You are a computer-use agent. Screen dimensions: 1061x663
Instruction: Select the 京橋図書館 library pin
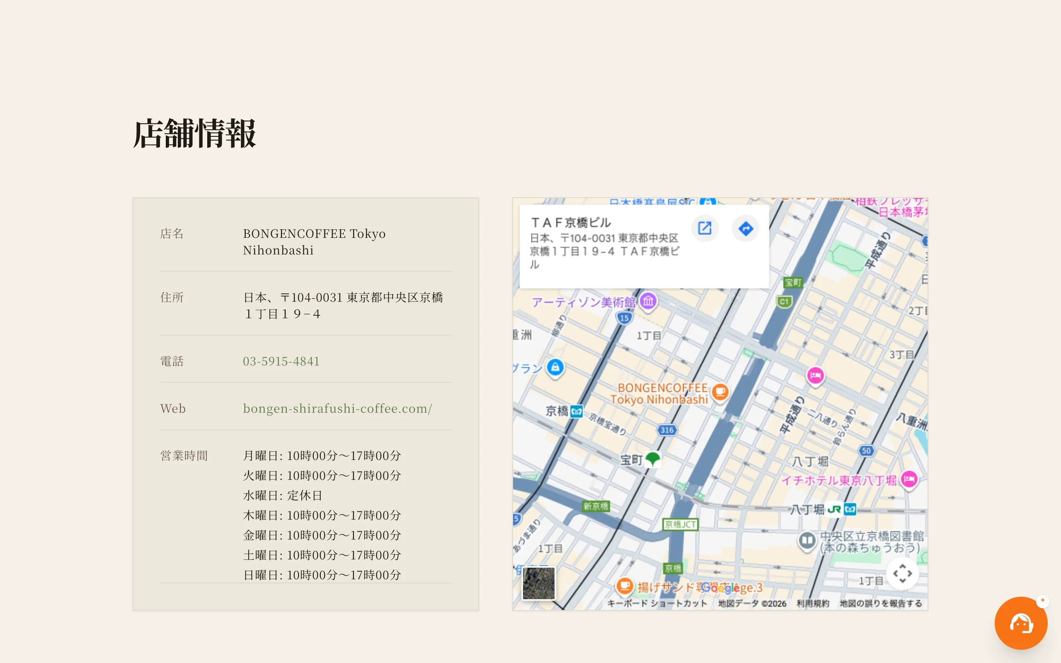pyautogui.click(x=807, y=541)
